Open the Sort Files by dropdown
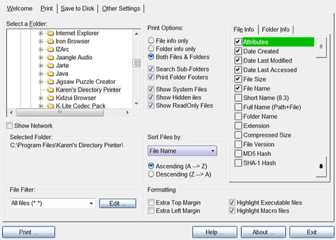 point(182,151)
